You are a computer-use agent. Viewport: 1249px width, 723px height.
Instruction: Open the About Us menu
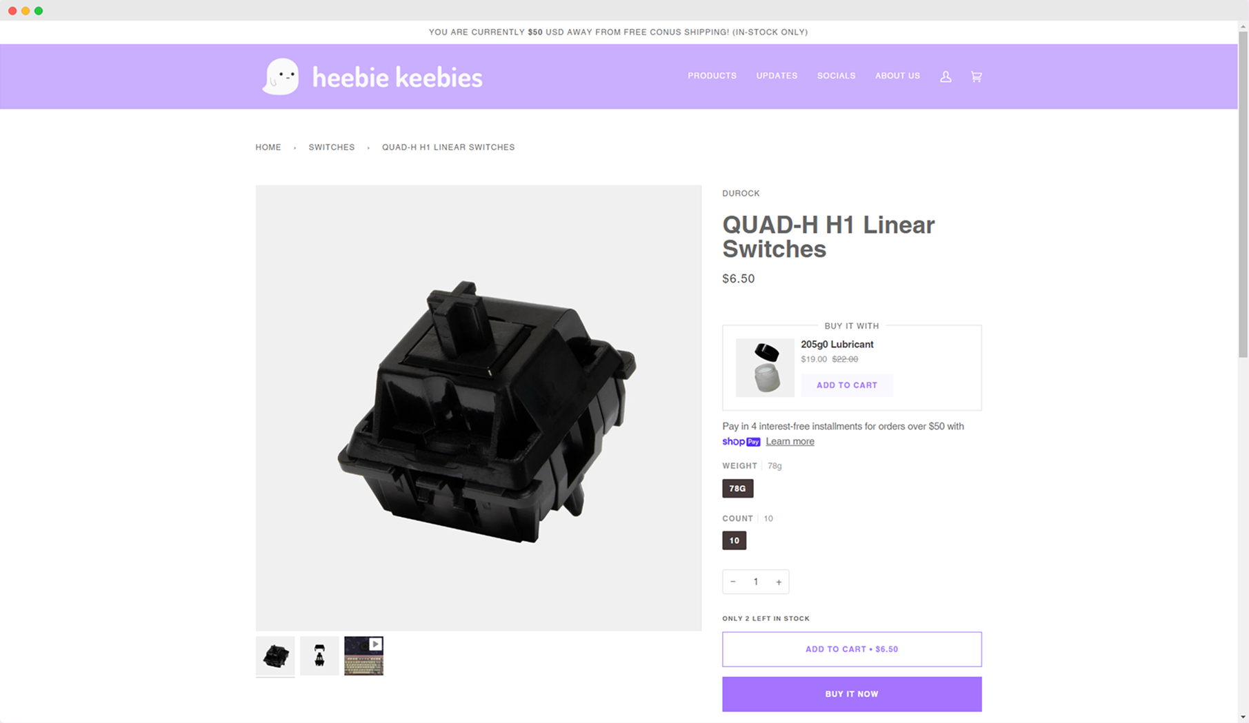(897, 76)
